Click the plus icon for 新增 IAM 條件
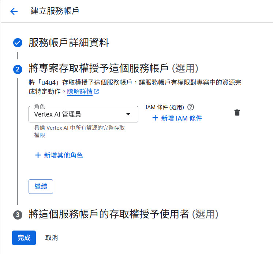 click(x=155, y=118)
